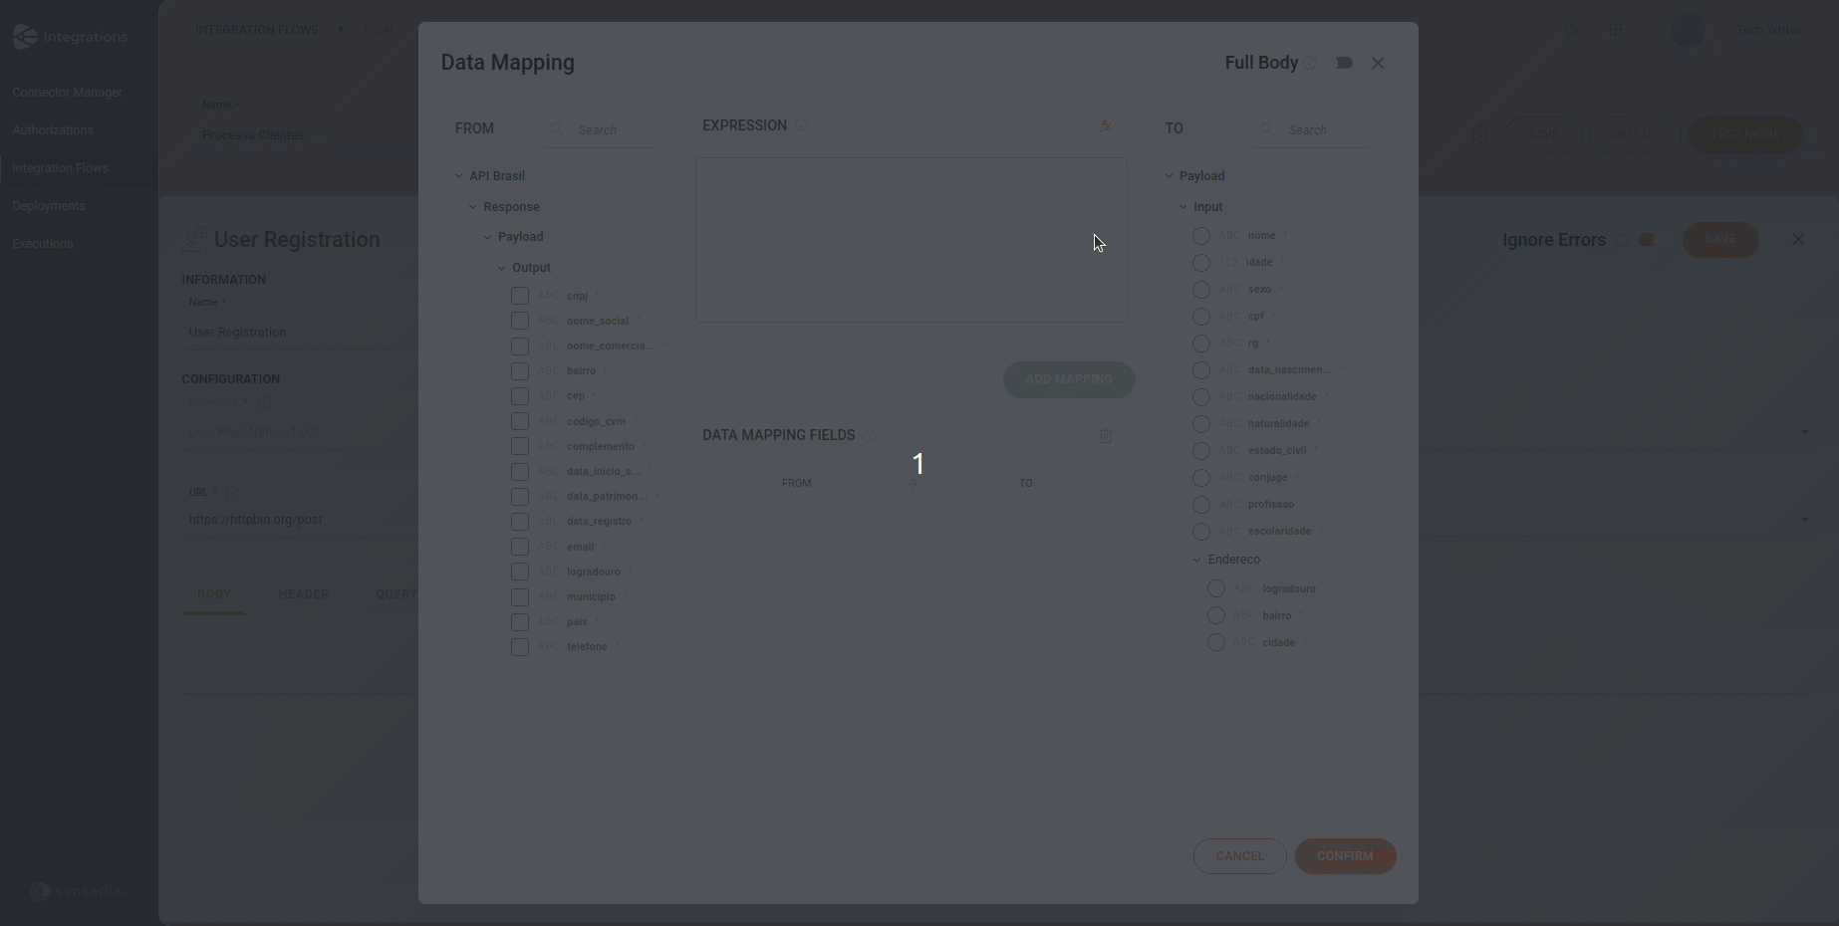Click the CANCEL button

coord(1238,856)
